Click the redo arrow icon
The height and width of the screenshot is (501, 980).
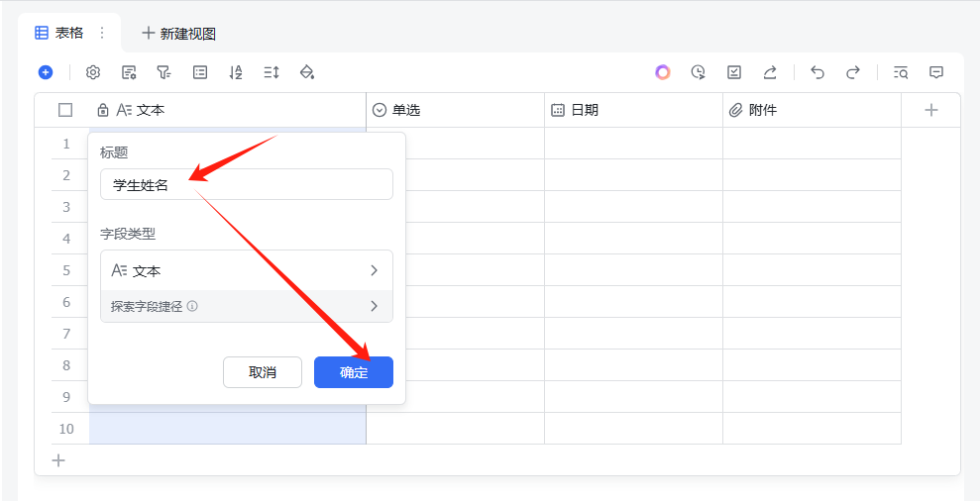click(x=853, y=72)
